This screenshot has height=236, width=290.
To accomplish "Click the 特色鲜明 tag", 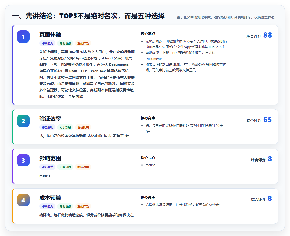I will tap(47, 127).
